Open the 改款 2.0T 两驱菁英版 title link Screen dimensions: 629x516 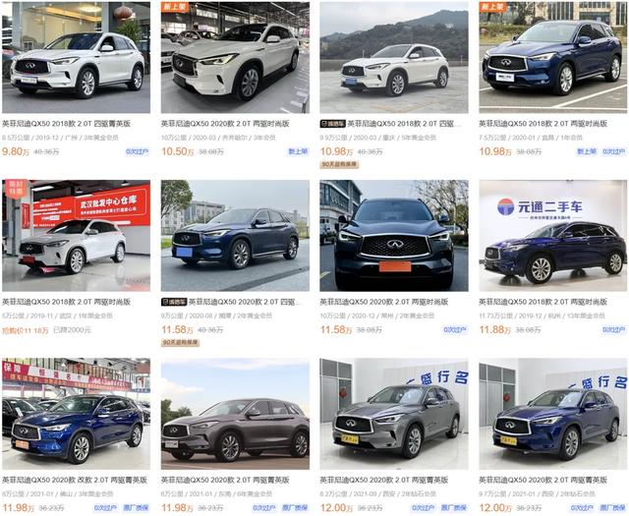point(75,480)
